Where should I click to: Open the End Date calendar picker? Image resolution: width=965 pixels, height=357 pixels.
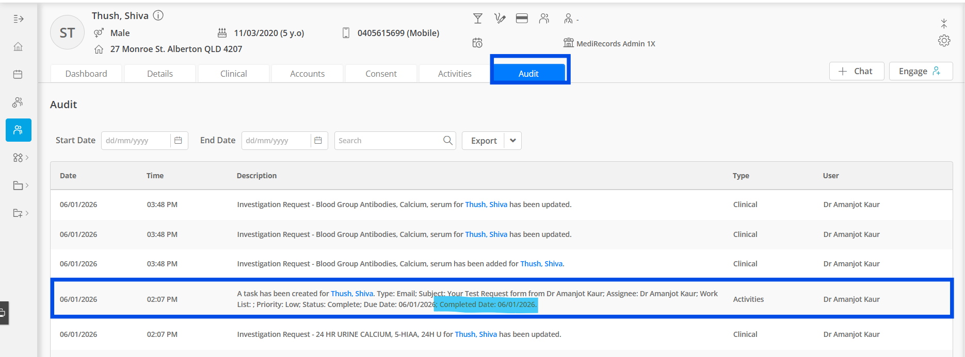point(318,141)
